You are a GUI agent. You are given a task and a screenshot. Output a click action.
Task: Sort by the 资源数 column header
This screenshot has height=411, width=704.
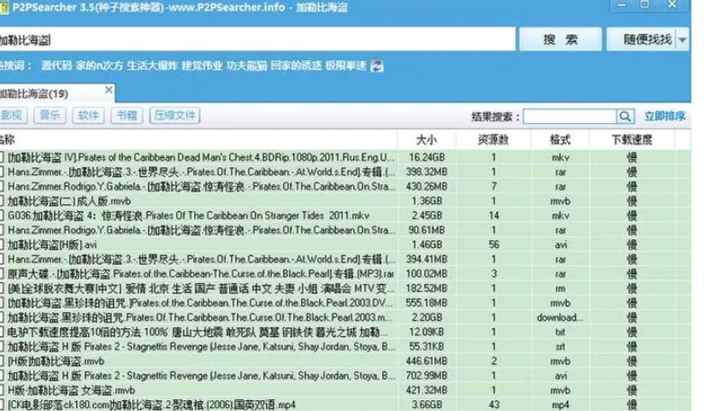tap(494, 139)
